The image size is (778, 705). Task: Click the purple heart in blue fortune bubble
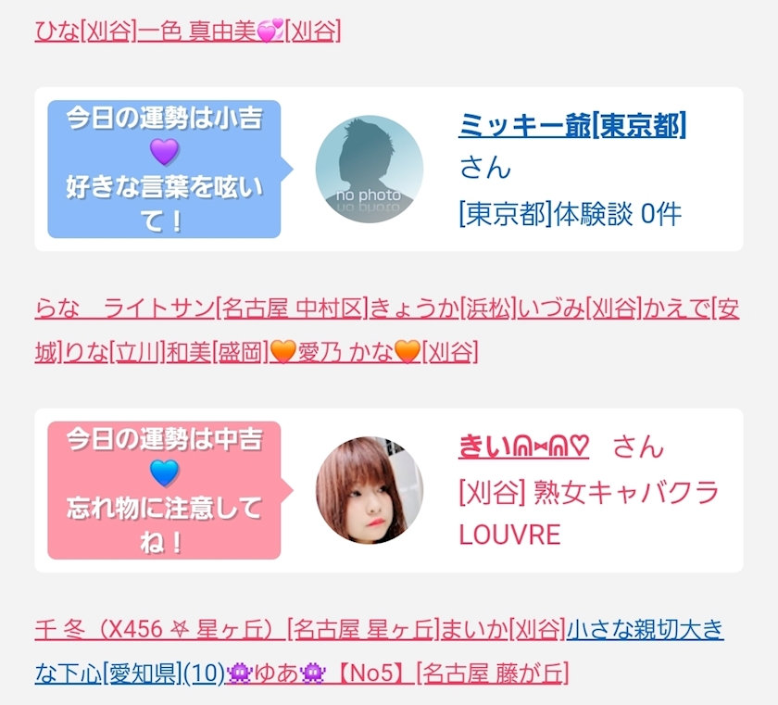(x=164, y=152)
